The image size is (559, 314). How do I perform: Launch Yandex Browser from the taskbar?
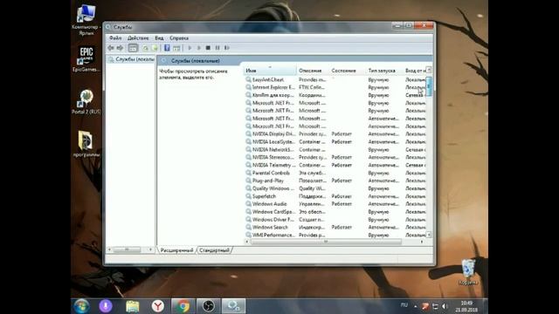[x=157, y=306]
